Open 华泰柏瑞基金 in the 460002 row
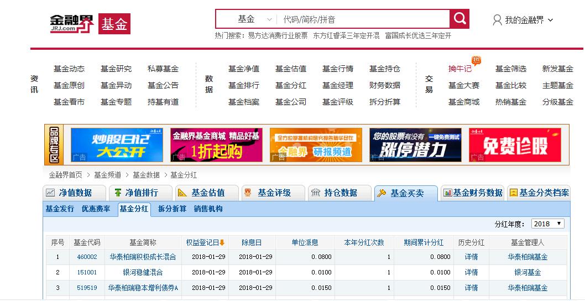Viewport: 585px width, 301px height. tap(527, 257)
